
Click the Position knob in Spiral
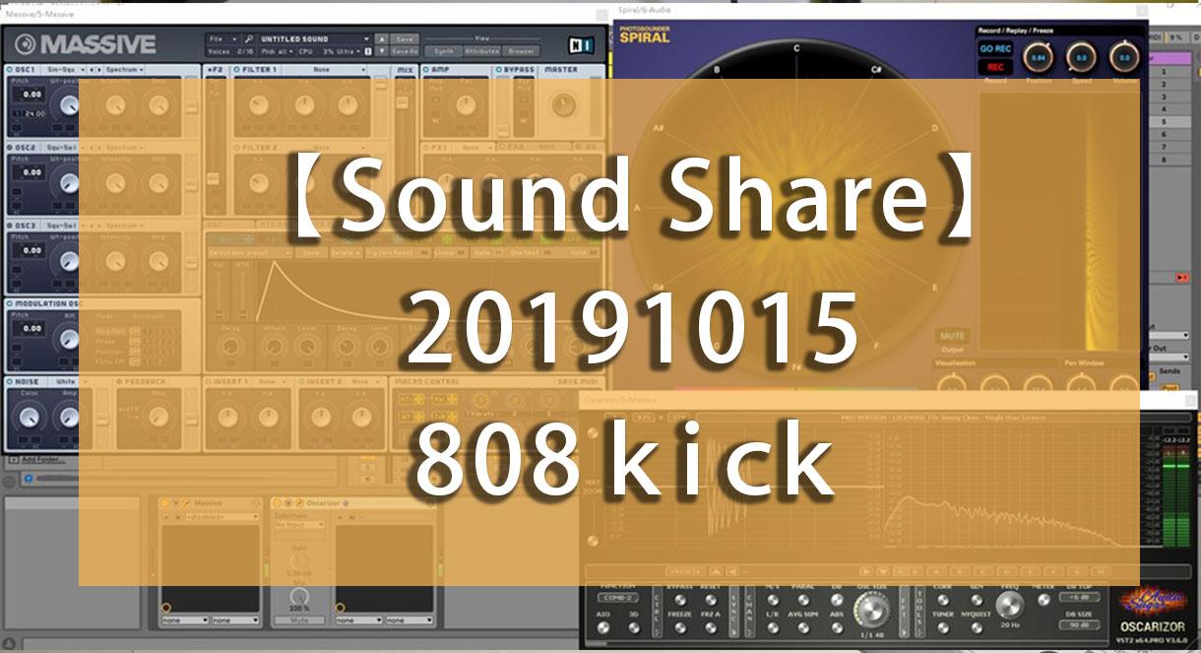coord(1038,58)
